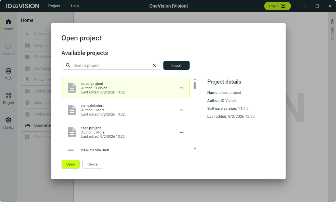This screenshot has width=336, height=202.
Task: Click the docs_project file icon
Action: click(72, 88)
